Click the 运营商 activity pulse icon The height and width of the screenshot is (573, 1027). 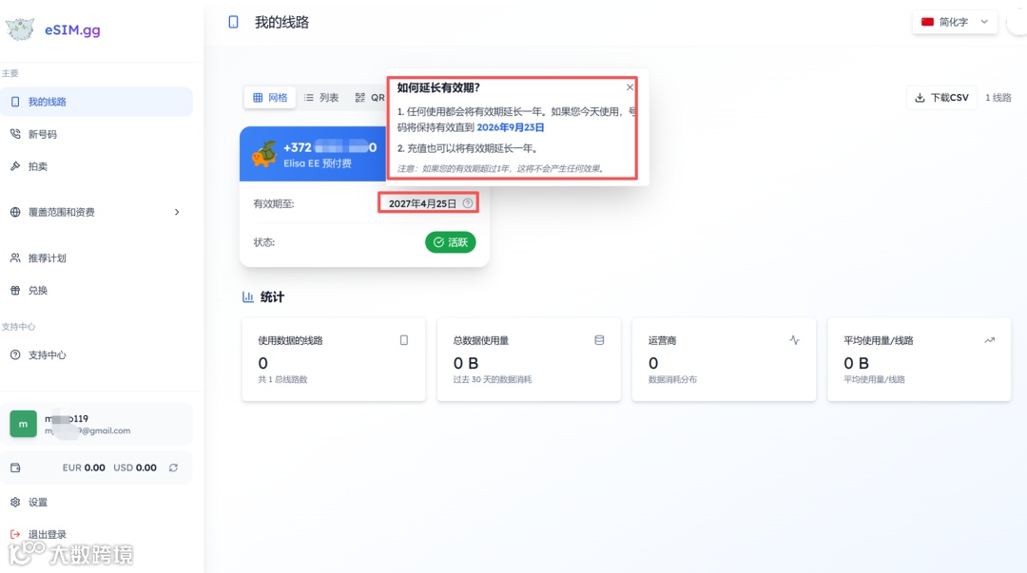pyautogui.click(x=794, y=340)
